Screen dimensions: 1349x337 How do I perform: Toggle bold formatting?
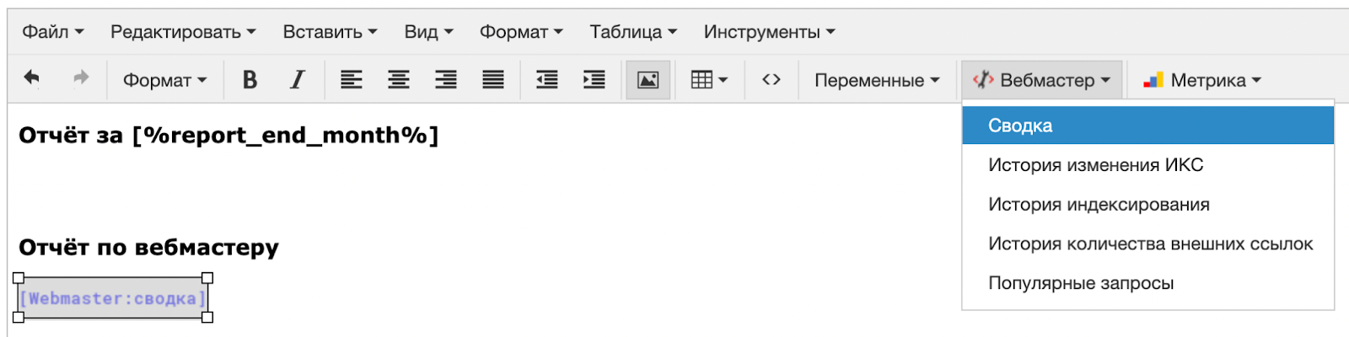pyautogui.click(x=250, y=80)
